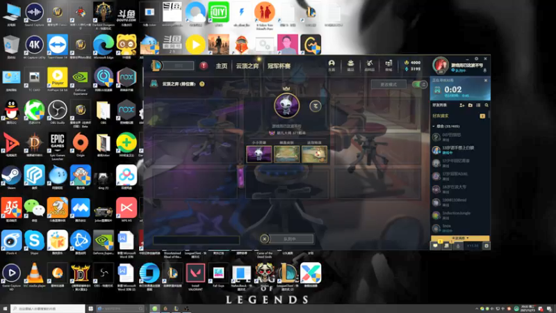Viewport: 556px width, 313px height.
Task: Open profile icon in League client header
Action: [332, 65]
